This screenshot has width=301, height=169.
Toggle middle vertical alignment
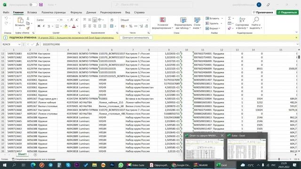[90, 20]
